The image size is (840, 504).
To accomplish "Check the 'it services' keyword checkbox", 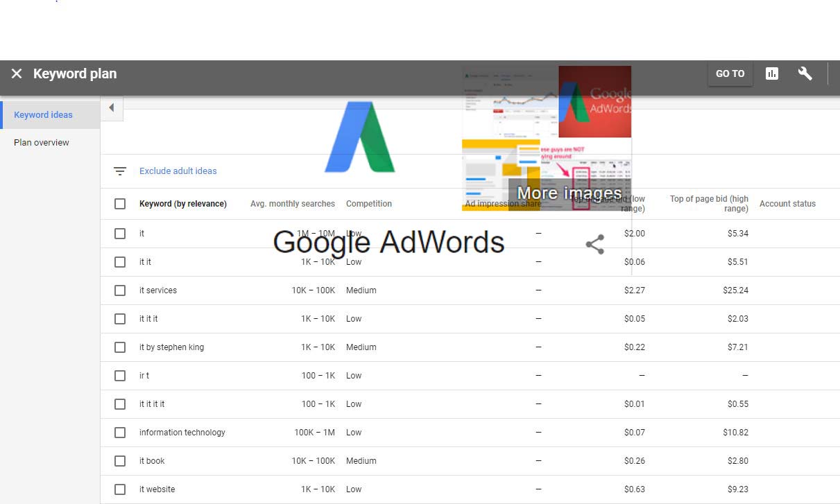I will pos(120,290).
